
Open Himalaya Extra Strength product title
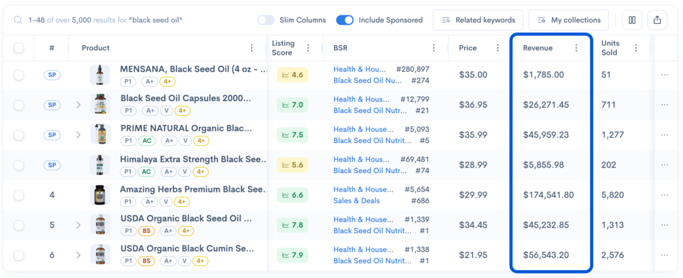click(193, 159)
